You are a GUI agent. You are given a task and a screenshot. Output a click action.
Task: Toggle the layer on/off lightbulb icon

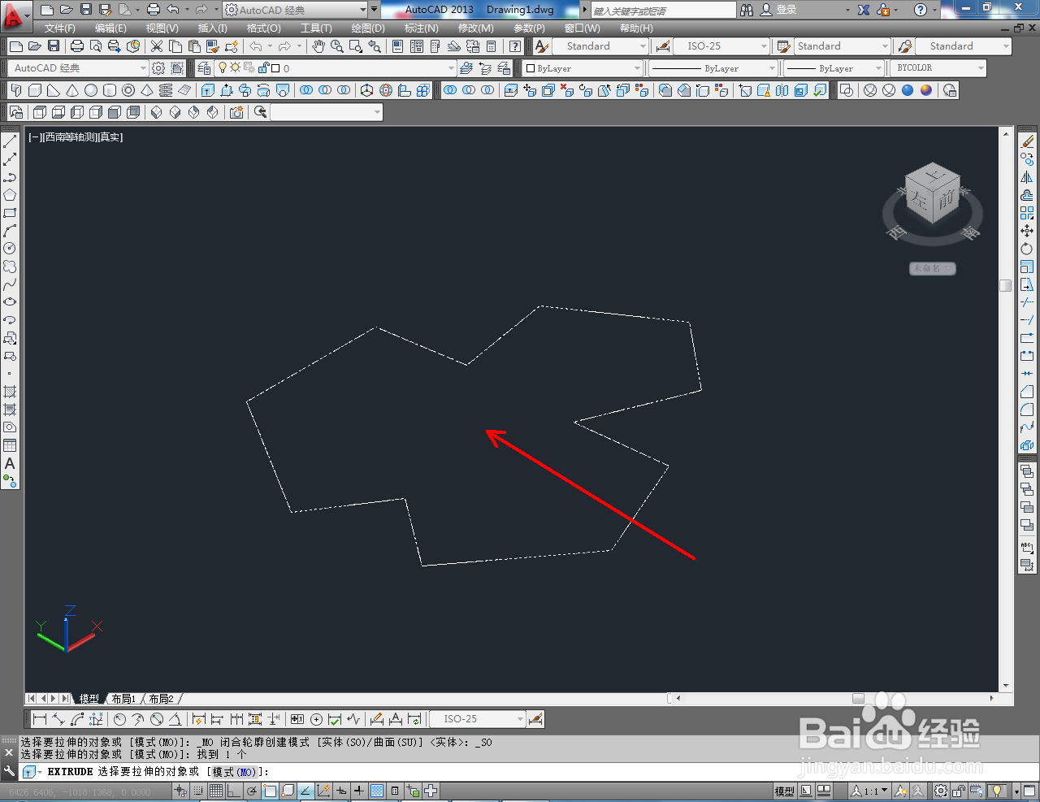(223, 68)
